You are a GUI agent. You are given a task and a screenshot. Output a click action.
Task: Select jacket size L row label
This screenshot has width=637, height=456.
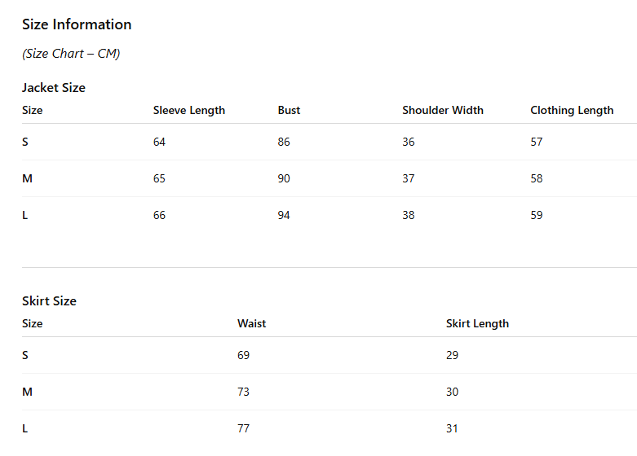[x=24, y=216]
